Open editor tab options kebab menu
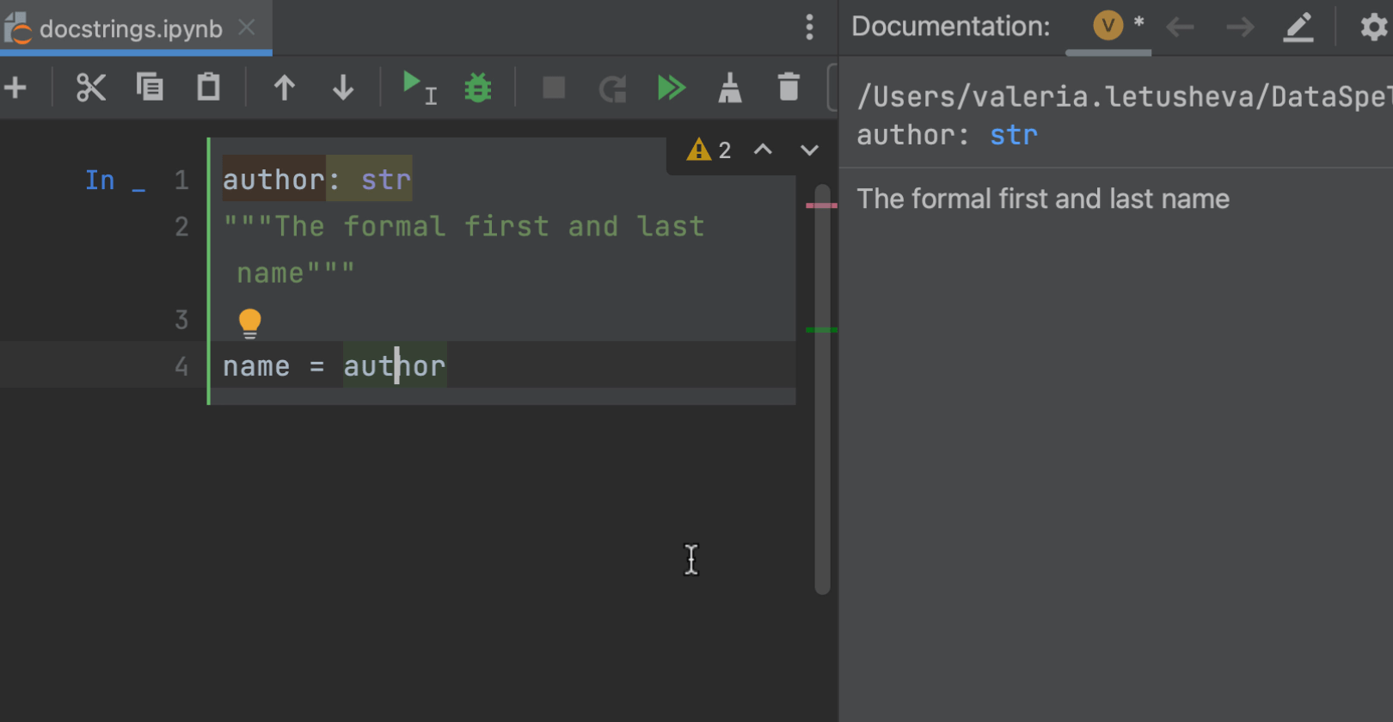Viewport: 1393px width, 722px height. [x=809, y=28]
